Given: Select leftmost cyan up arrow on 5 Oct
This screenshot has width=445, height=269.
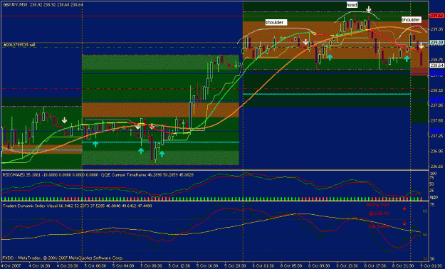Looking at the screenshot, I should (x=95, y=144).
